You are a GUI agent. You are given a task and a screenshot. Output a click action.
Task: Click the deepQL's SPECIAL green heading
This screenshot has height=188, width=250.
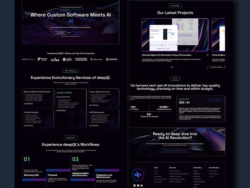tap(64, 93)
